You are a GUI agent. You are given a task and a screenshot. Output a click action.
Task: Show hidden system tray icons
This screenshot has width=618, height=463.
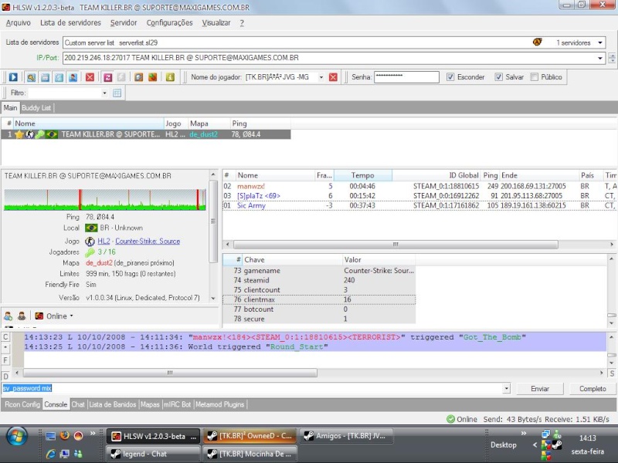click(535, 445)
